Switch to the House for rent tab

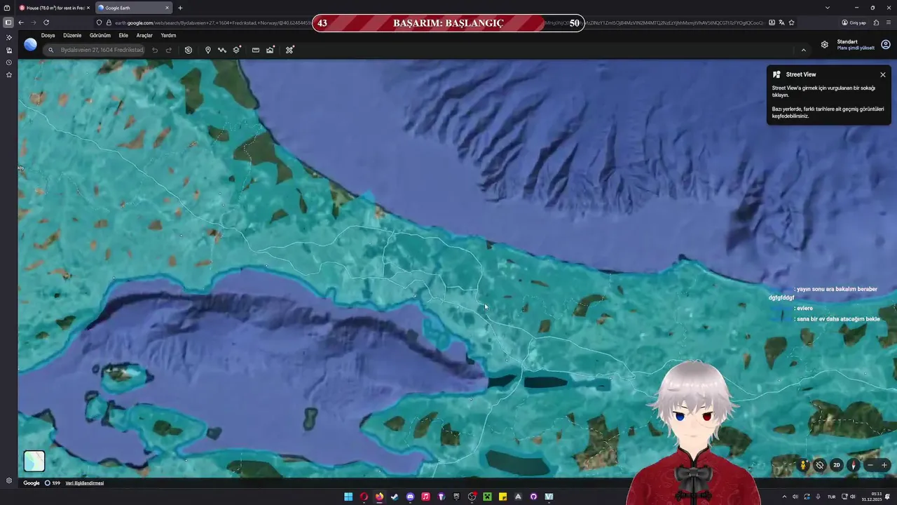tap(54, 8)
